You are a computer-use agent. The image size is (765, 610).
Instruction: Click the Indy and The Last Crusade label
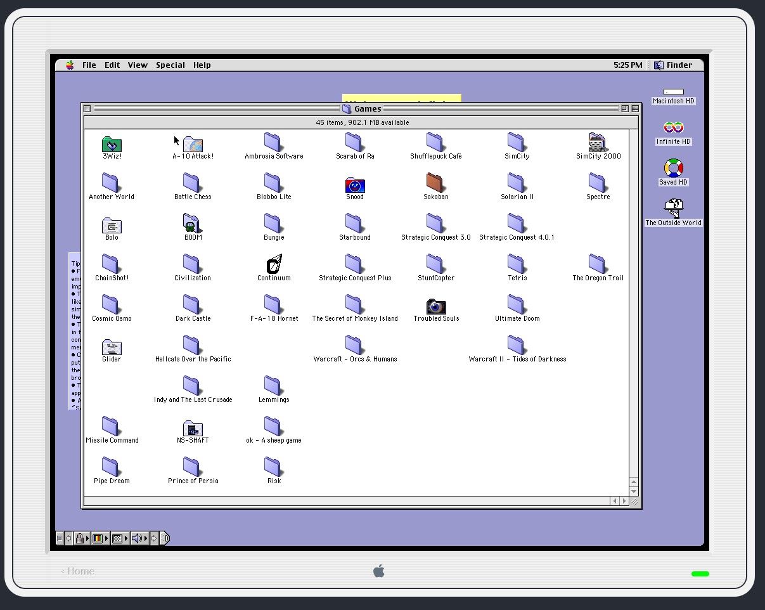coord(193,399)
